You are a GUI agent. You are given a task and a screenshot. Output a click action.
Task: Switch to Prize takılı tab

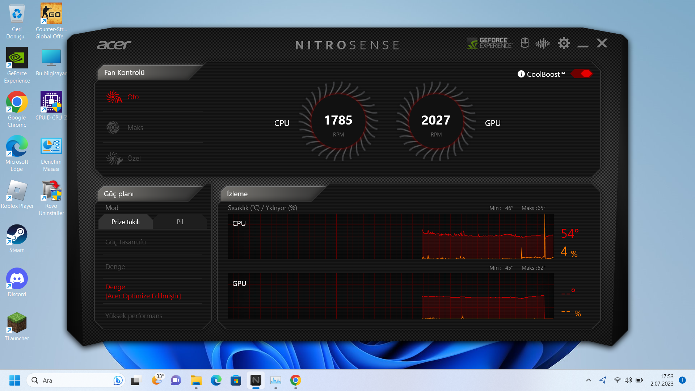pyautogui.click(x=125, y=222)
